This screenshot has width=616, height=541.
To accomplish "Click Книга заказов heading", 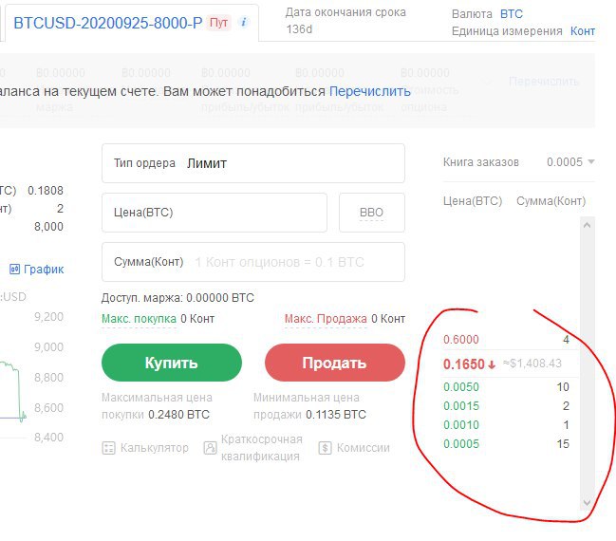I will pos(481,162).
